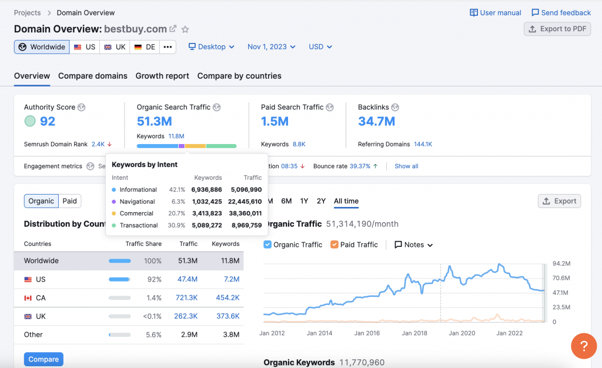
Task: Open Desktop device dropdown
Action: (x=211, y=47)
